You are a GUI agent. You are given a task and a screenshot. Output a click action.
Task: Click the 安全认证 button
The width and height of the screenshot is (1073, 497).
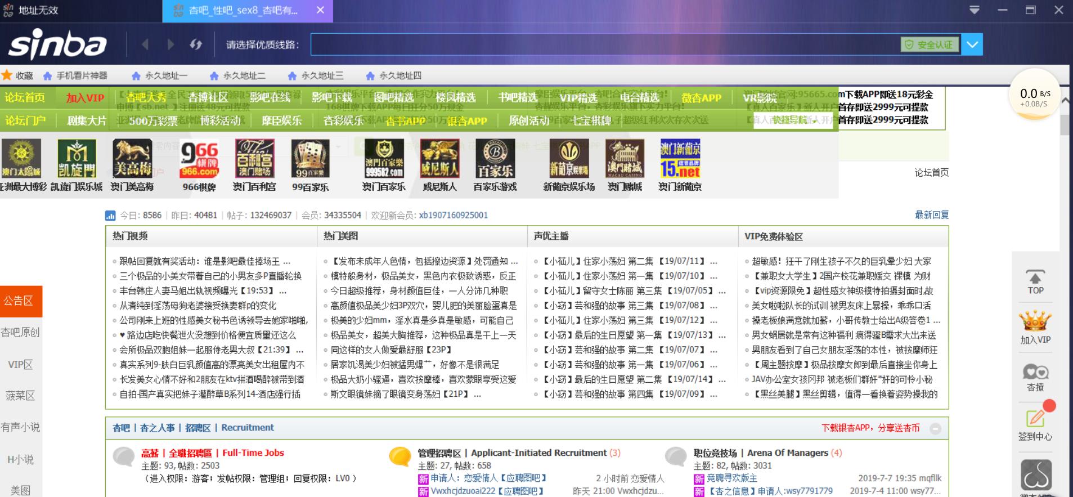(929, 44)
